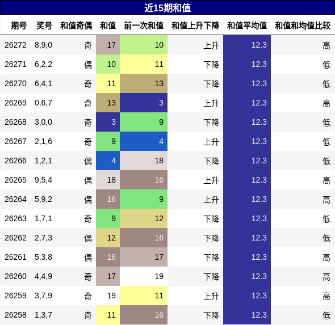Click winning numbers 3,0,0
335x325 pixels.
pos(43,122)
